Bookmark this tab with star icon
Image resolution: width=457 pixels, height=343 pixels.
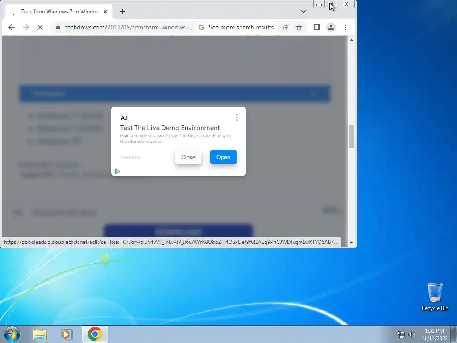299,27
